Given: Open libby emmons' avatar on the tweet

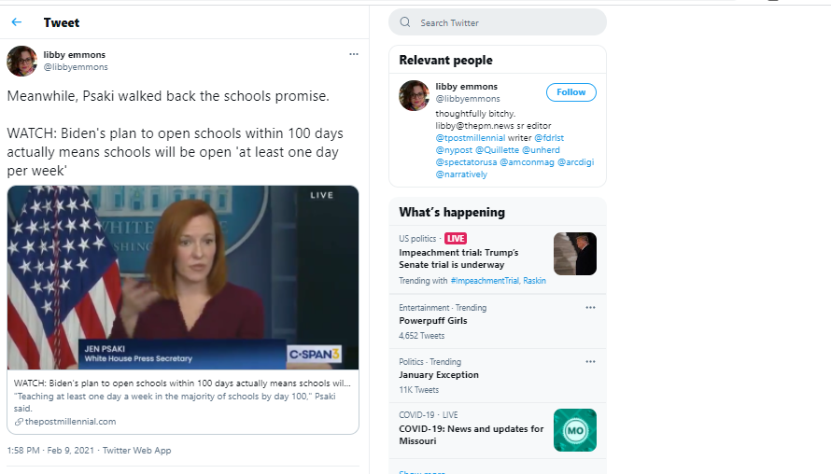Looking at the screenshot, I should pos(21,61).
